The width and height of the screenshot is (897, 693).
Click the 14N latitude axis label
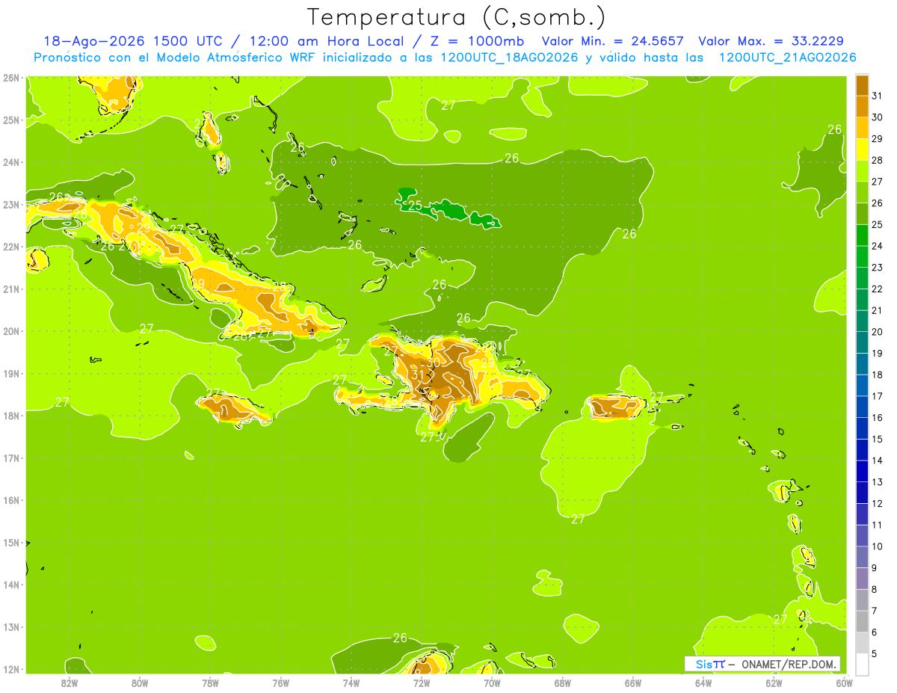pyautogui.click(x=10, y=585)
